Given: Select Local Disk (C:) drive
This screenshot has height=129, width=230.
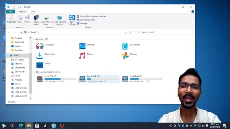Looking at the screenshot, I should (56, 79).
